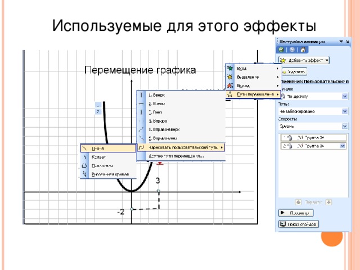Click the Back navigation icon in animation pane
This screenshot has height=270, width=360.
pyautogui.click(x=281, y=49)
